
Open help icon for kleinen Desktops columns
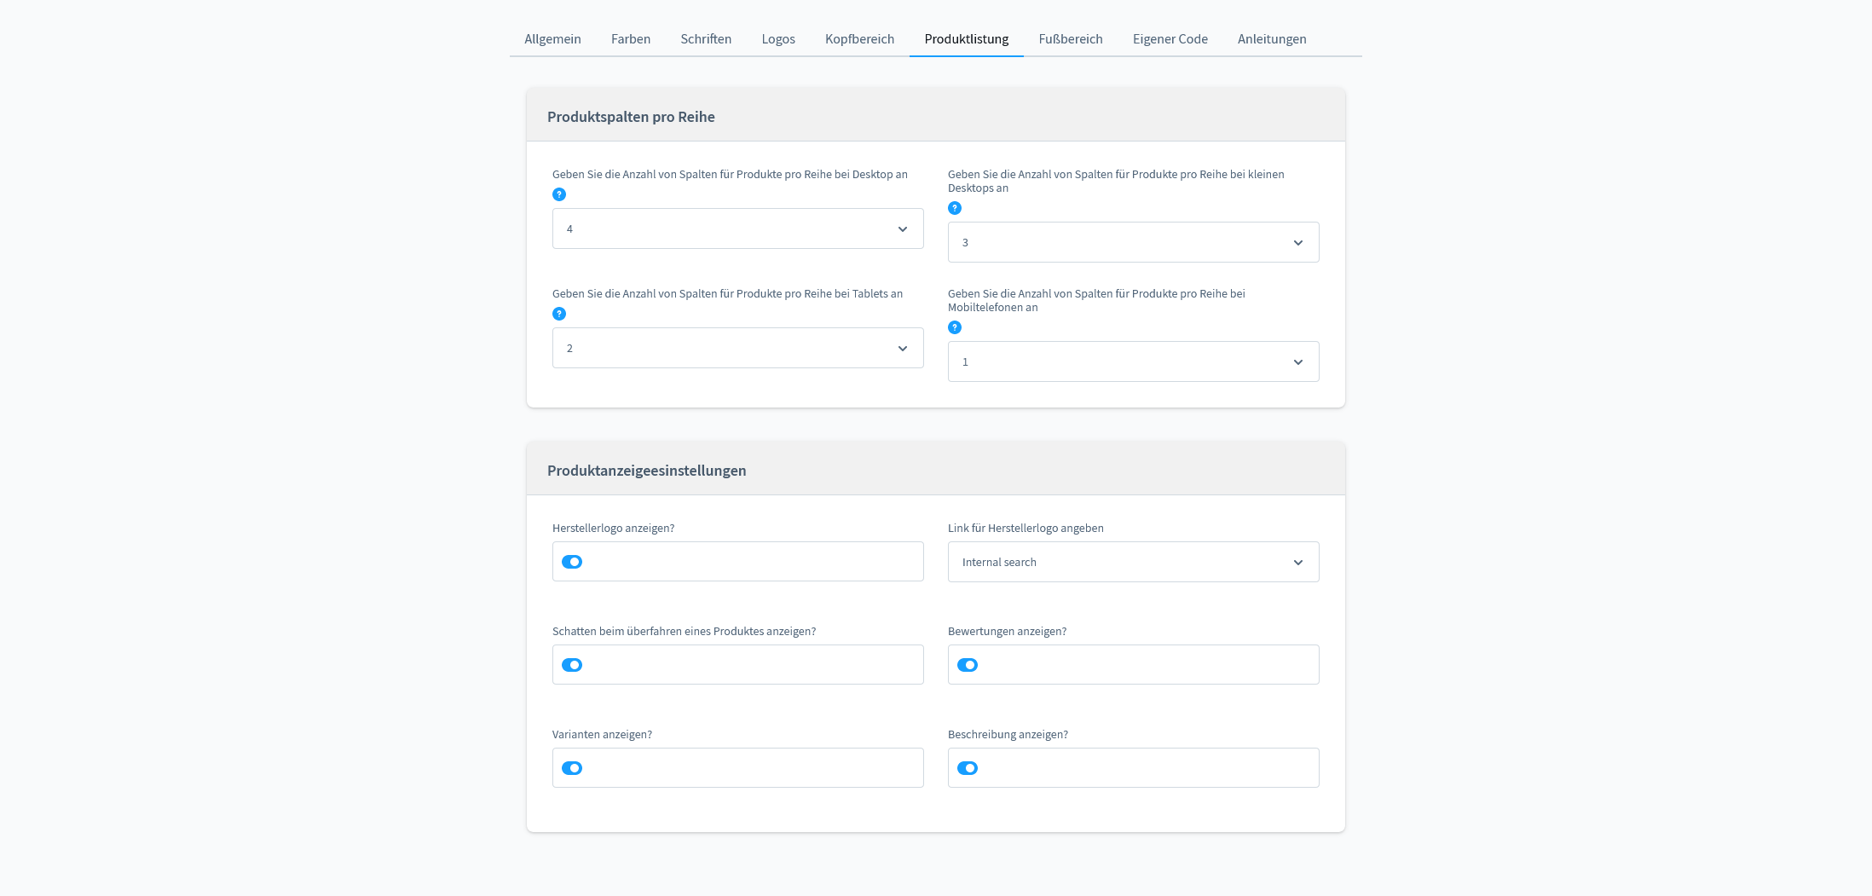click(x=955, y=208)
